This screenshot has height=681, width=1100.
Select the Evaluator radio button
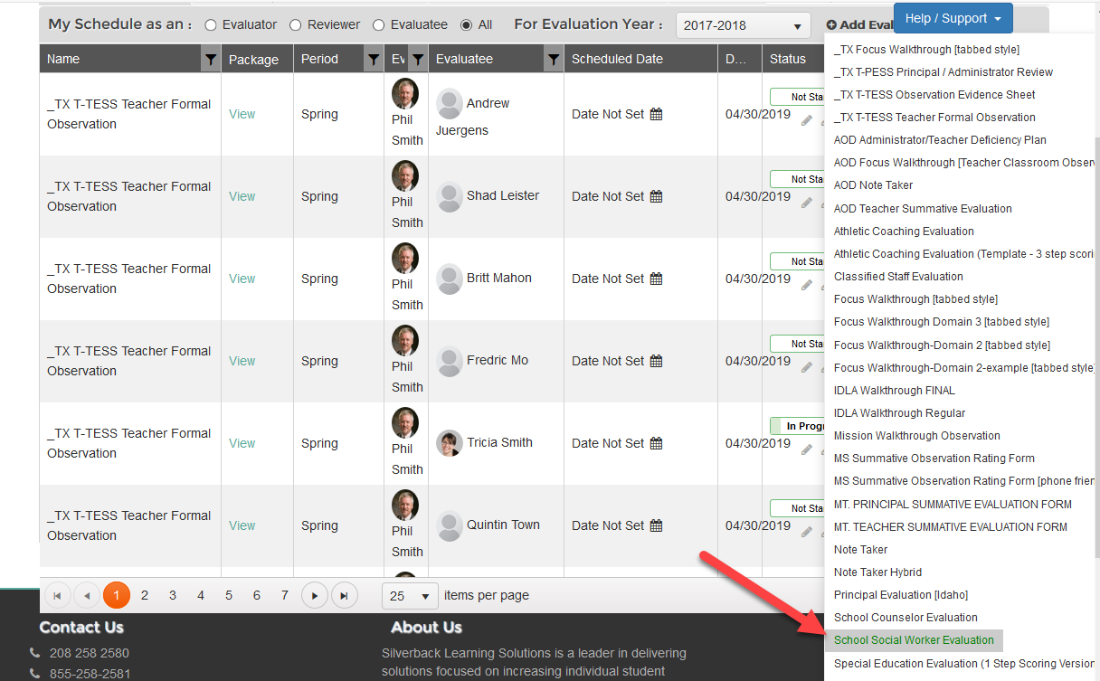pos(211,25)
